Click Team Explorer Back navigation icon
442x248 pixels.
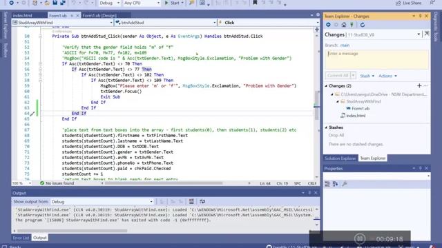click(328, 25)
